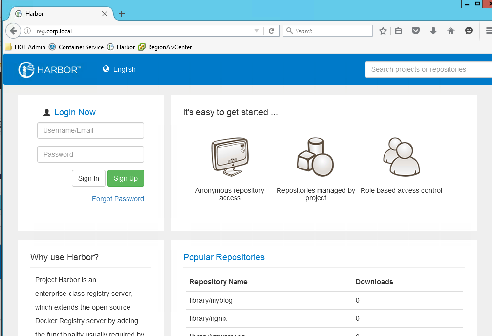
Task: Click the chat smiley icon in toolbar
Action: coord(469,30)
